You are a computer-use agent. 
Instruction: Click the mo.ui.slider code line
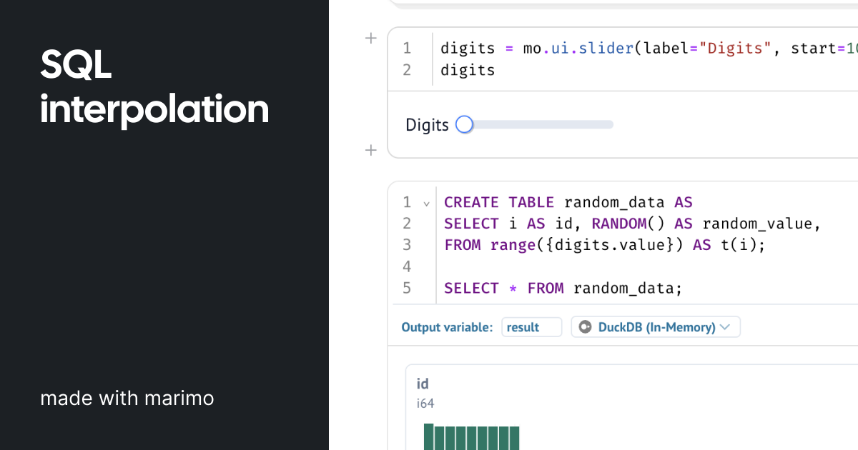(x=649, y=48)
